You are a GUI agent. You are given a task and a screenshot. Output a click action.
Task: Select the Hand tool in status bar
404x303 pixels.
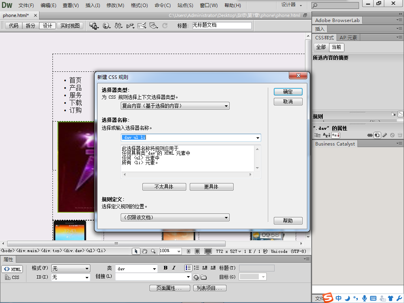tap(144, 251)
